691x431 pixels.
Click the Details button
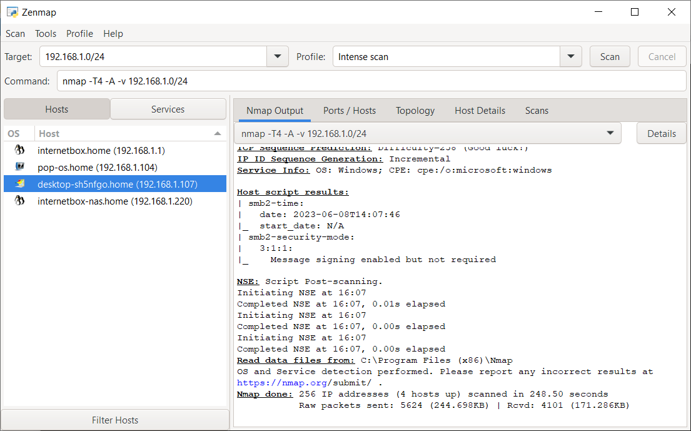(662, 133)
